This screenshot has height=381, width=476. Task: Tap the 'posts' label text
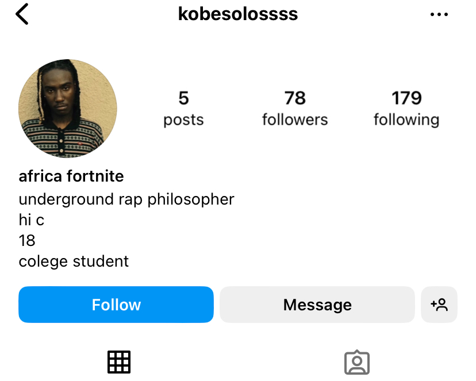[183, 120]
